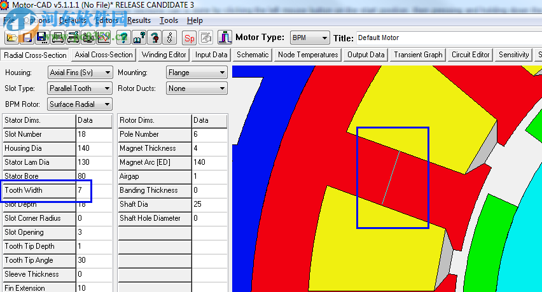Switch to the Schematic tab
Screen dimensions: 542x292
[x=253, y=55]
